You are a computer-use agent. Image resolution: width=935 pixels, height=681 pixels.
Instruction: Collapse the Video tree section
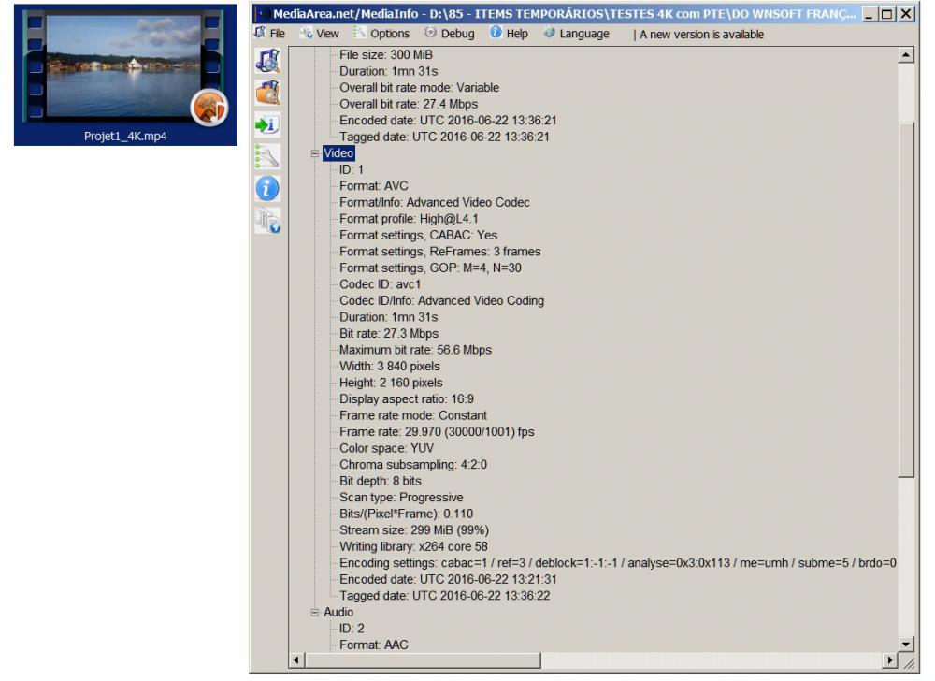(315, 153)
